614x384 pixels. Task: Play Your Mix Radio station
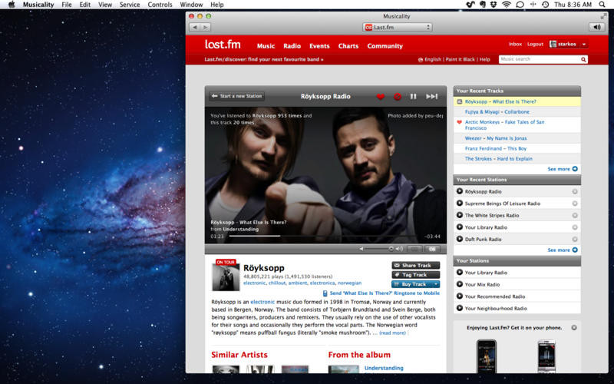460,284
